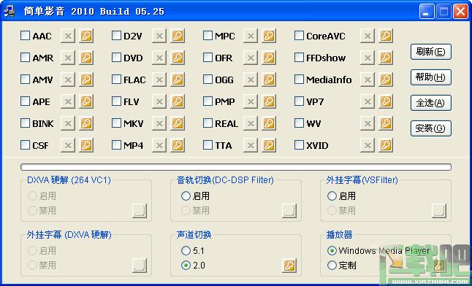This screenshot has width=472, height=286.
Task: Open the key settings icon for CoreAVC
Action: (x=386, y=36)
